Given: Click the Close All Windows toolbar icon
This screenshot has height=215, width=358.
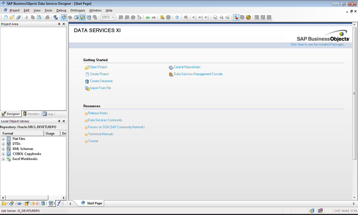Looking at the screenshot, I should pyautogui.click(x=56, y=17).
